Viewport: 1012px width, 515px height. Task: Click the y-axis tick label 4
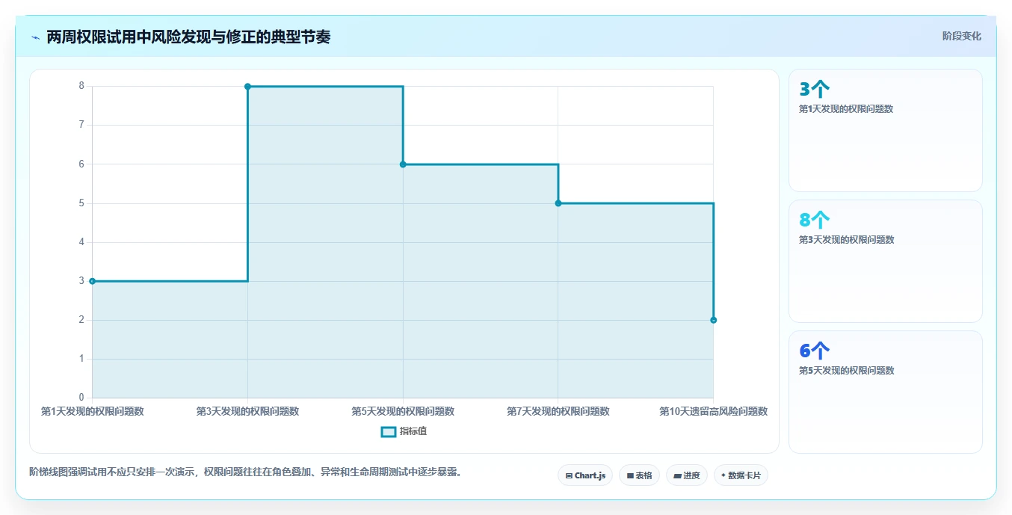[x=81, y=242]
